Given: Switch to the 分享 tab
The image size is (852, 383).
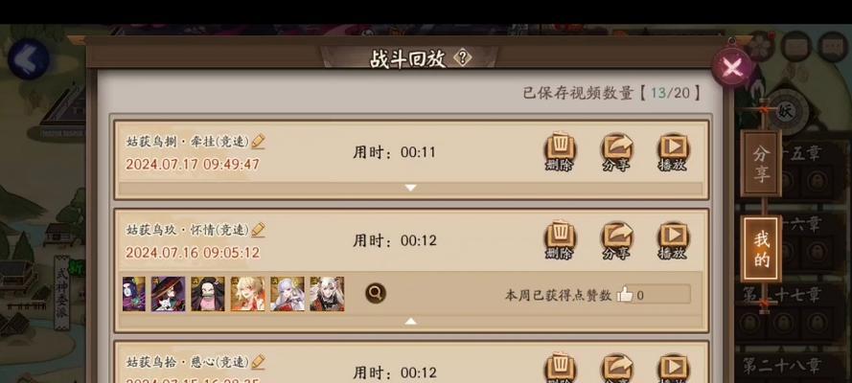Looking at the screenshot, I should pos(761,164).
